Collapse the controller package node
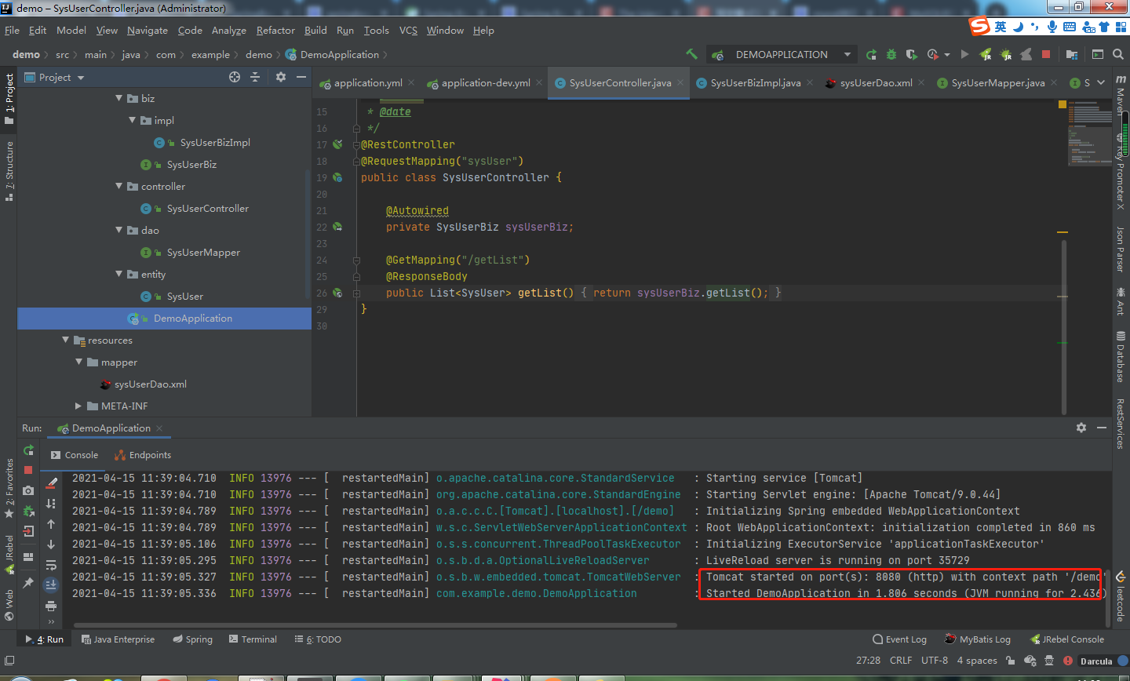 pyautogui.click(x=119, y=186)
